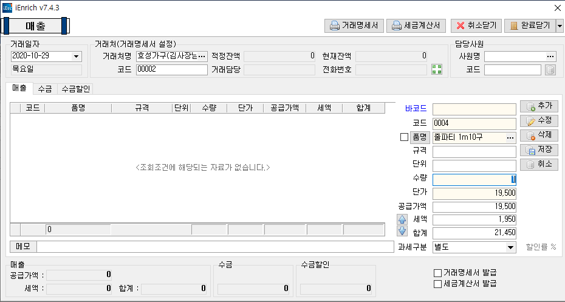The width and height of the screenshot is (565, 302).
Task: Switch to the 수금할인 tab
Action: coord(75,89)
